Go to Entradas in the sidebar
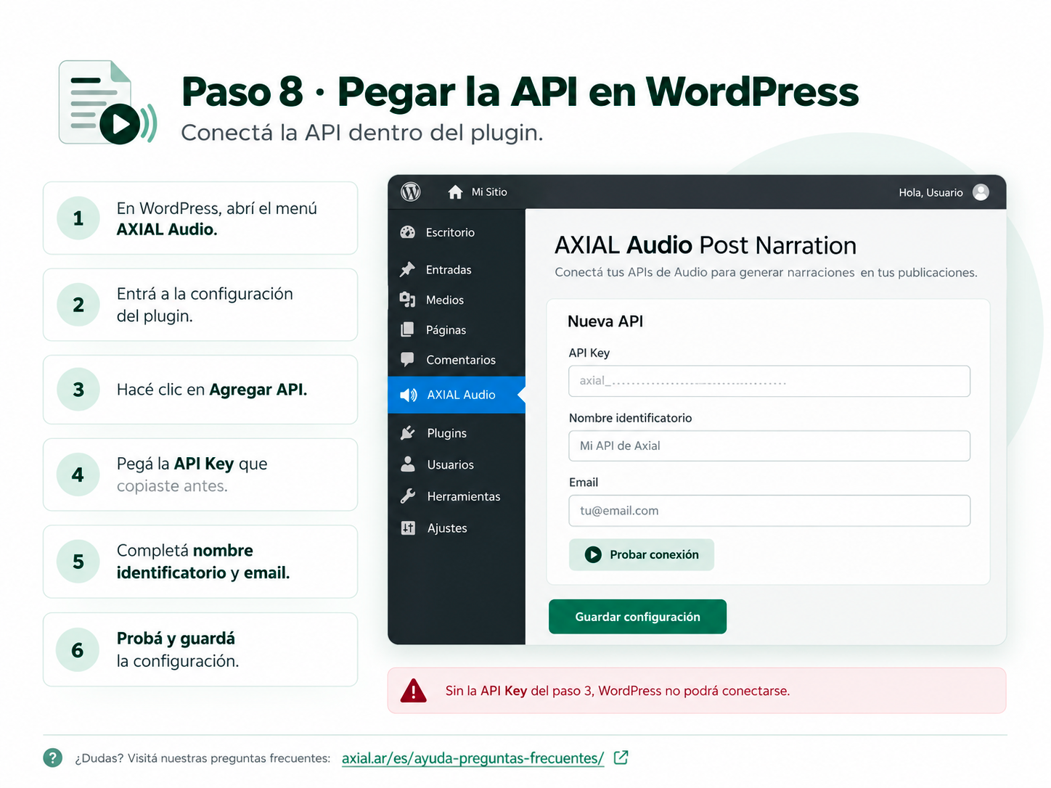 [457, 269]
